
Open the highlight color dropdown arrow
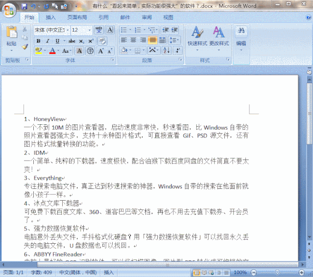tap(45, 51)
